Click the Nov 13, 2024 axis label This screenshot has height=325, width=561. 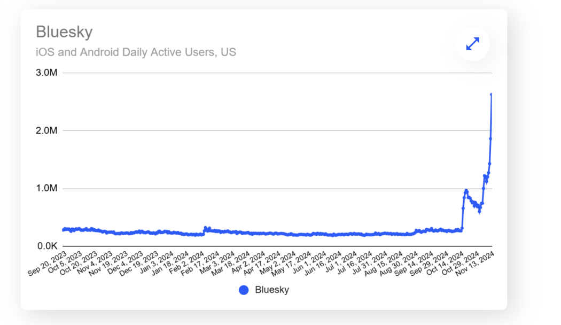click(x=475, y=264)
